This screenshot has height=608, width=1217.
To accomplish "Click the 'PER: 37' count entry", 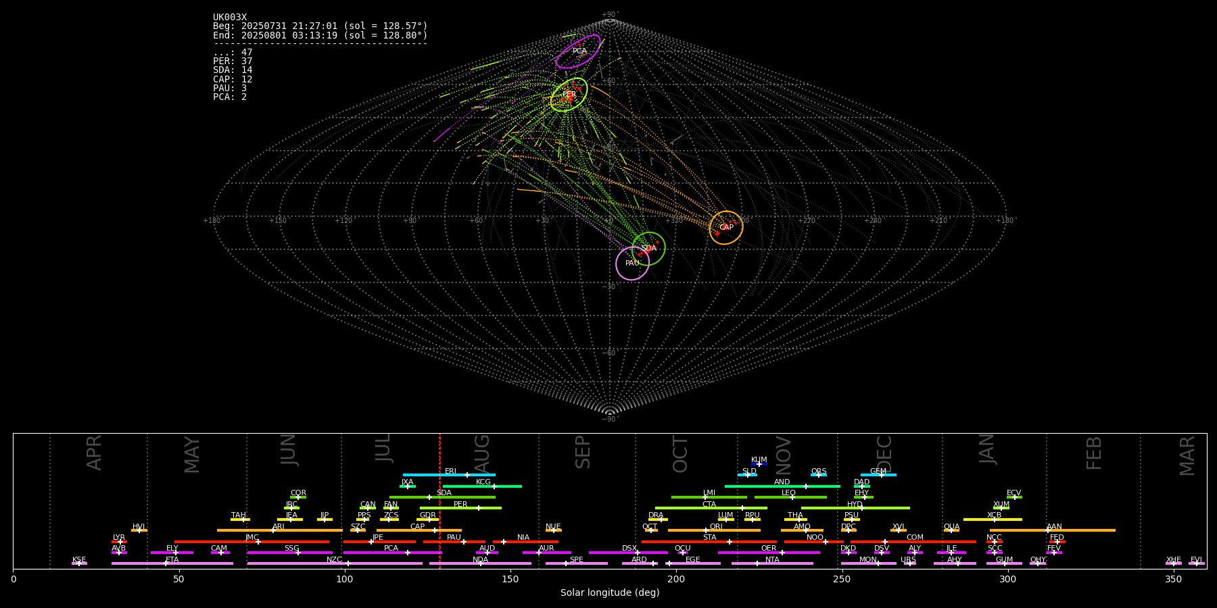I will tap(233, 61).
